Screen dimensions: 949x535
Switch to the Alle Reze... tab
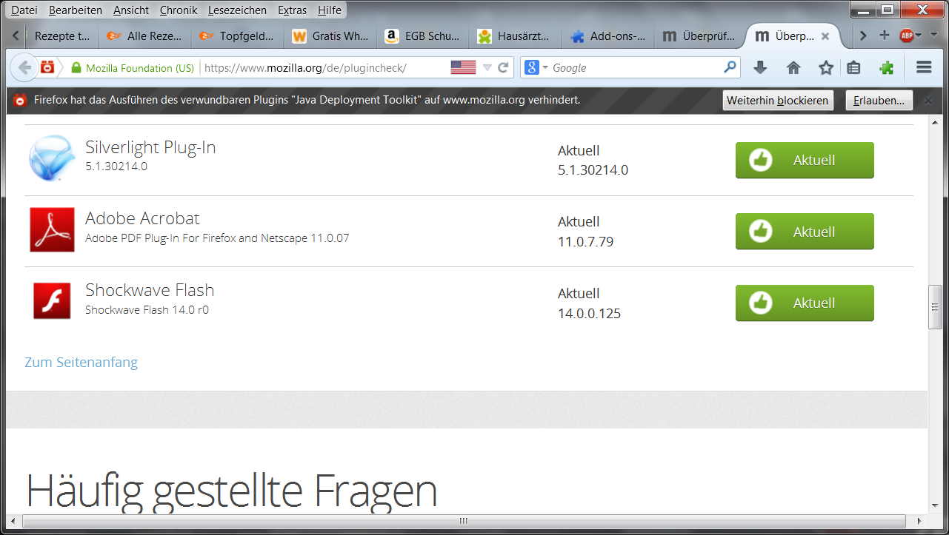click(x=145, y=36)
